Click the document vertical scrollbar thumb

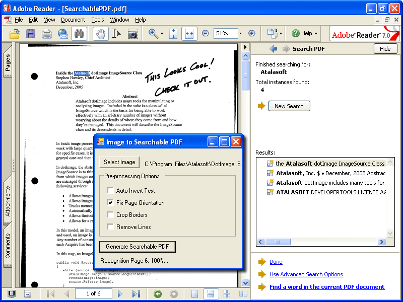pos(245,75)
